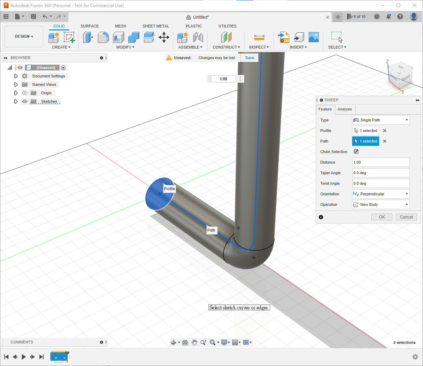This screenshot has width=423, height=366.
Task: Click the Insert SVG icon
Action: [x=284, y=37]
